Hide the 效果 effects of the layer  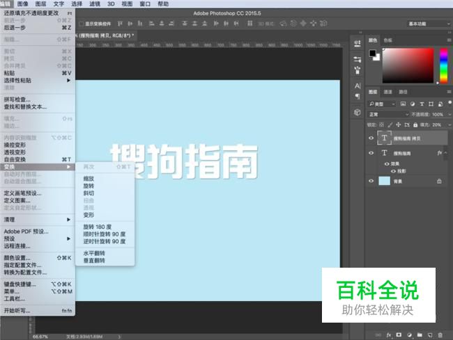click(387, 163)
